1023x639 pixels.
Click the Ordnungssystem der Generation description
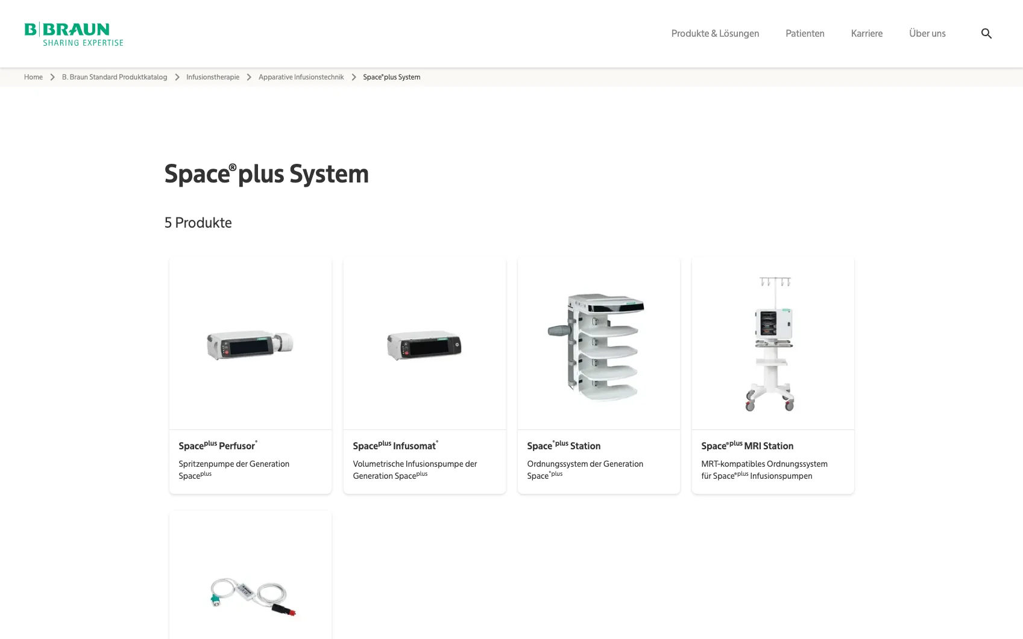click(x=585, y=470)
